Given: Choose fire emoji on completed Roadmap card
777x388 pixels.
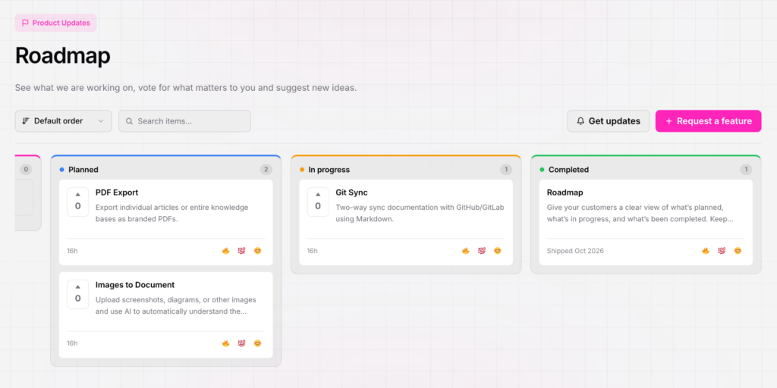Looking at the screenshot, I should (x=706, y=251).
